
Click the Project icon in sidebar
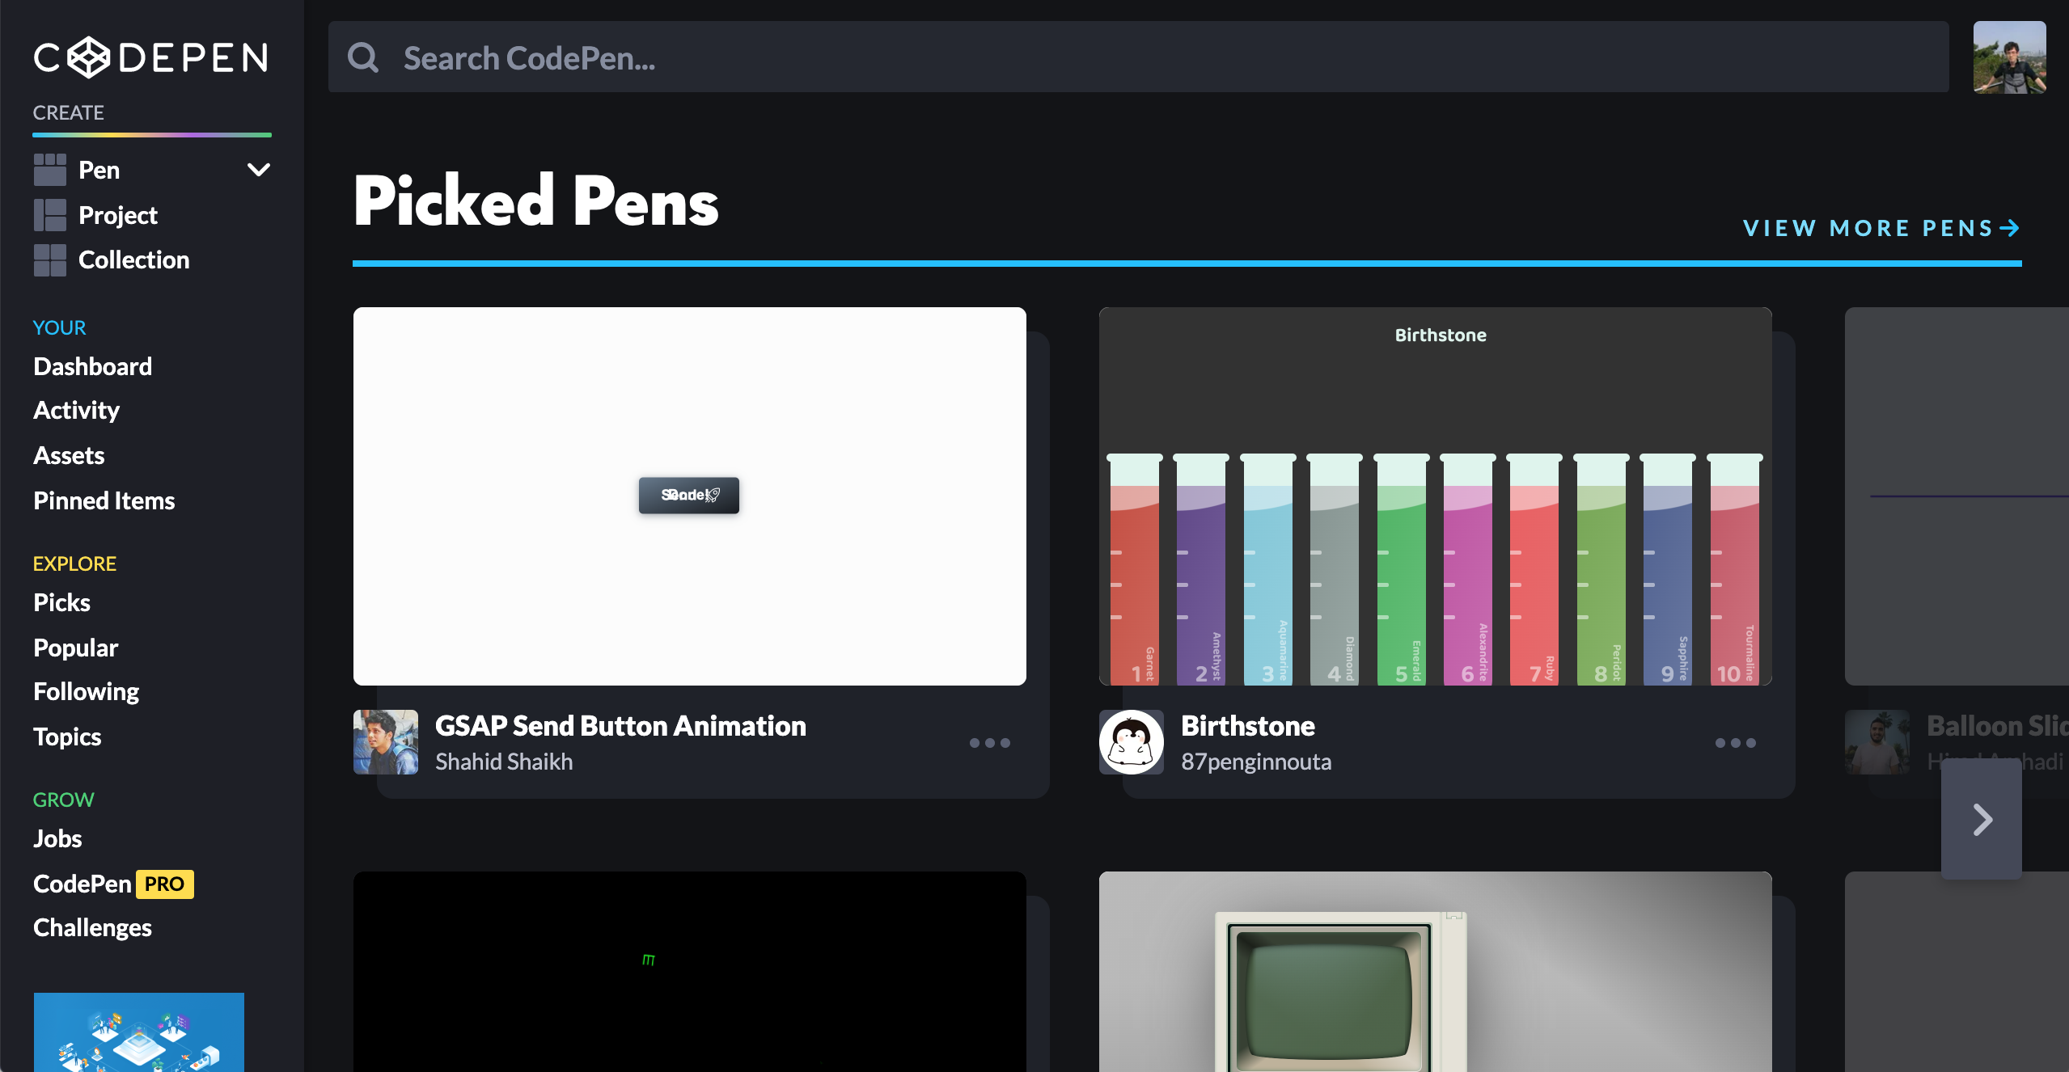(x=50, y=214)
